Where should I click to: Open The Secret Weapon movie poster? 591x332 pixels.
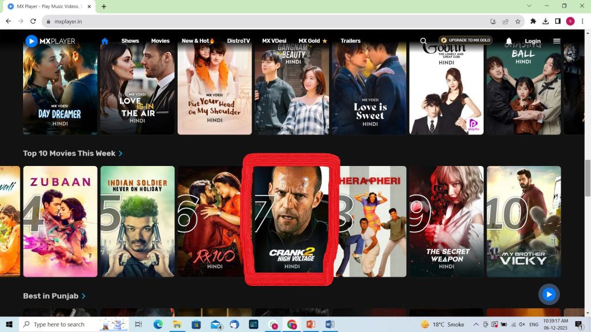coord(447,221)
